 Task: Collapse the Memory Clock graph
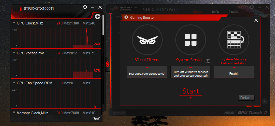click(x=14, y=113)
